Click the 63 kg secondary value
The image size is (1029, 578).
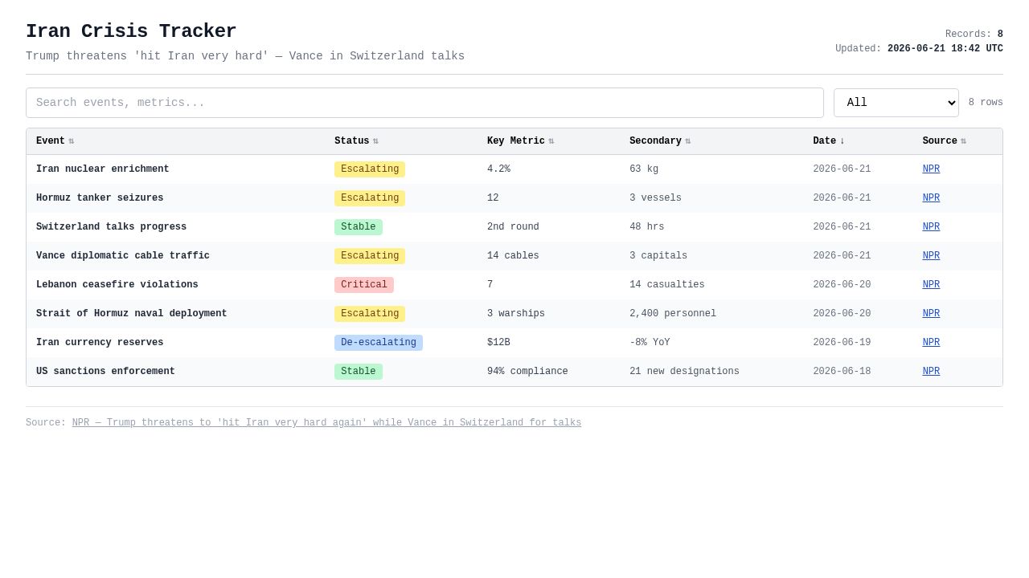pos(644,169)
